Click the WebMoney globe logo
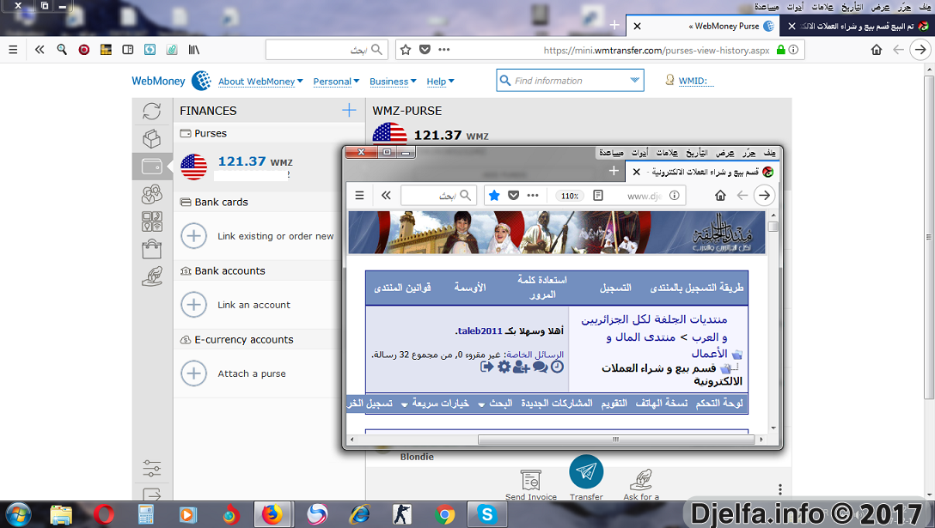The width and height of the screenshot is (935, 528). (x=202, y=81)
